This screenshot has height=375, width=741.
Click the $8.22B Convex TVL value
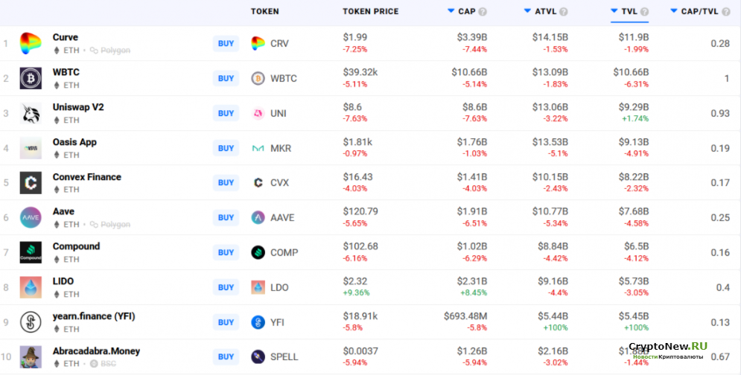click(634, 177)
